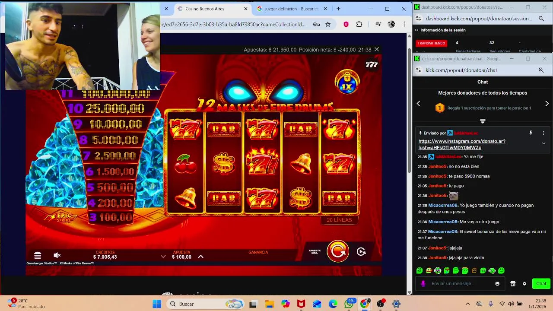
Task: Open the emoji picker in chat
Action: pos(497,283)
